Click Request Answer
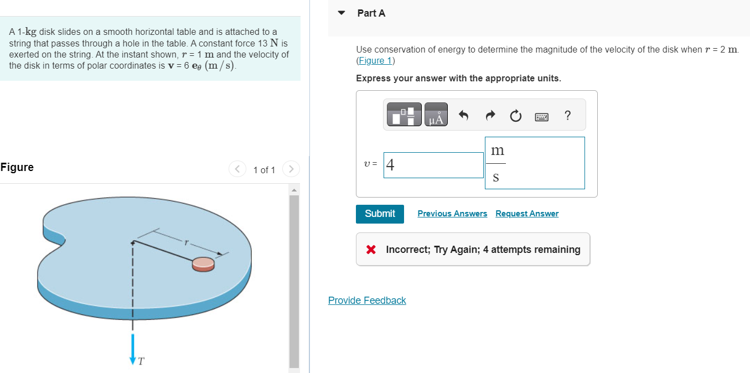 [x=526, y=214]
